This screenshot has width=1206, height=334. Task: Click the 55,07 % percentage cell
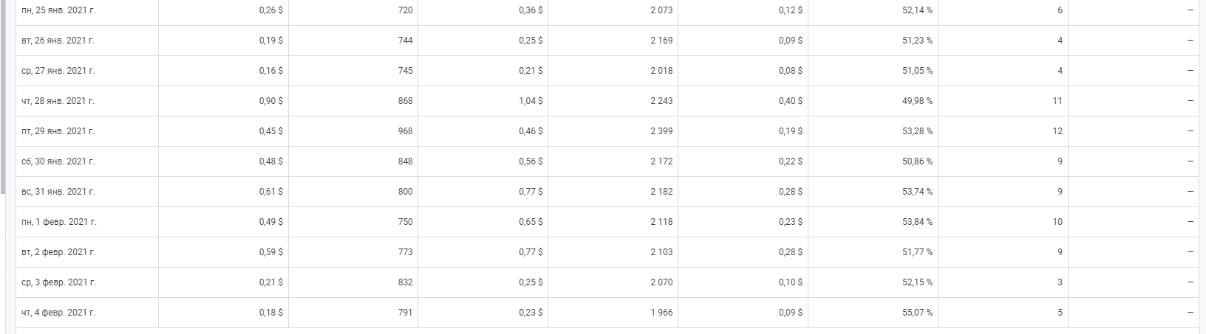tap(917, 313)
